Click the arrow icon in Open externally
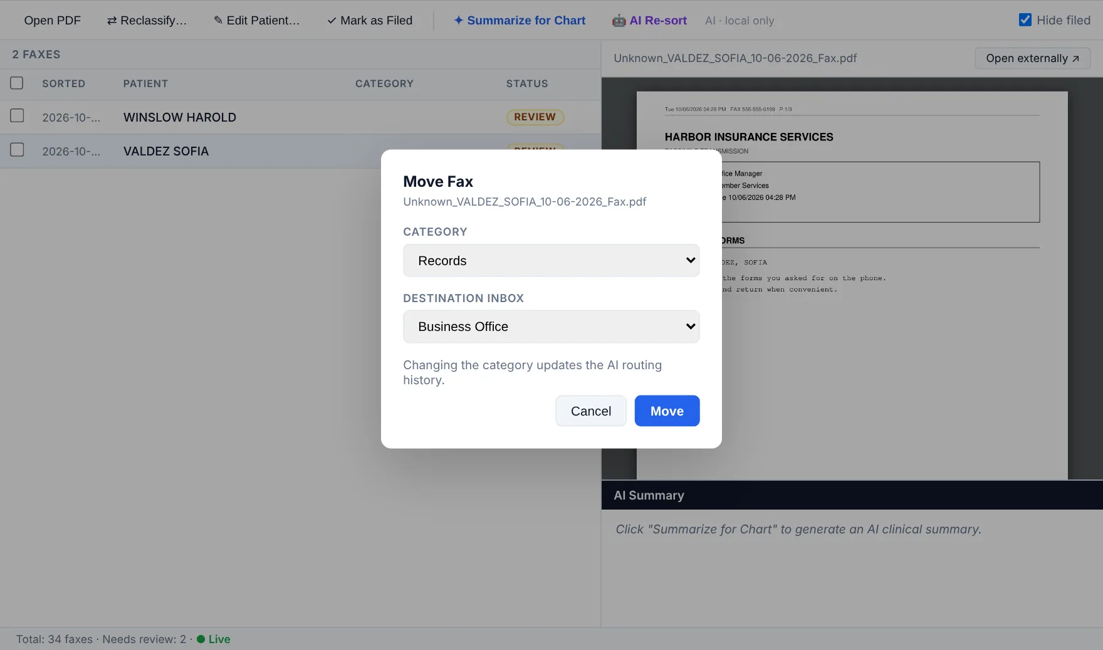Image resolution: width=1103 pixels, height=650 pixels. [x=1075, y=59]
